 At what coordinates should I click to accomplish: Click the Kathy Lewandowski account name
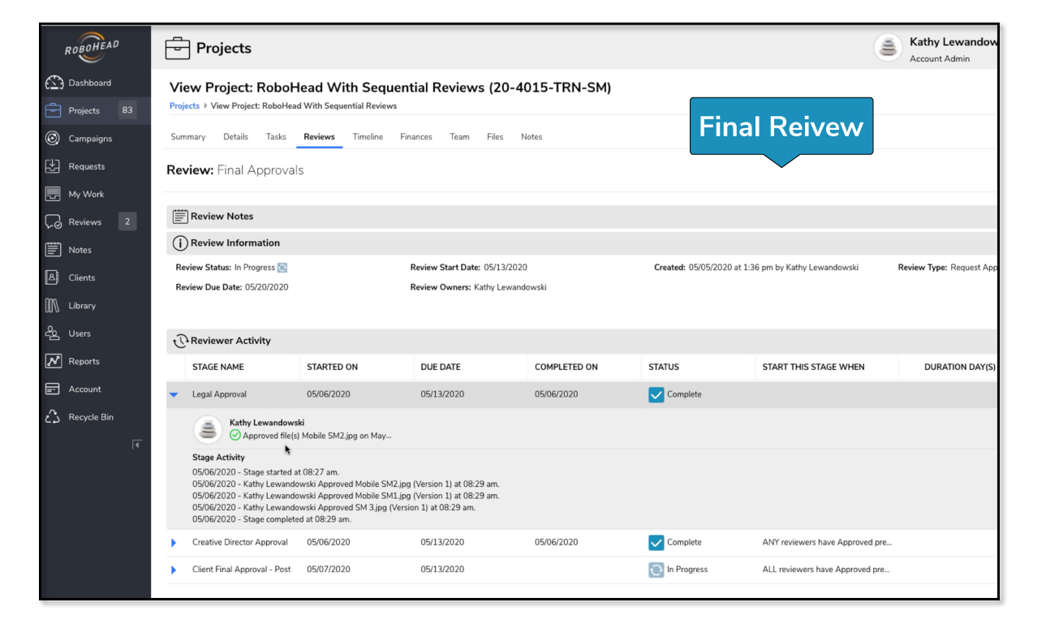(x=953, y=42)
